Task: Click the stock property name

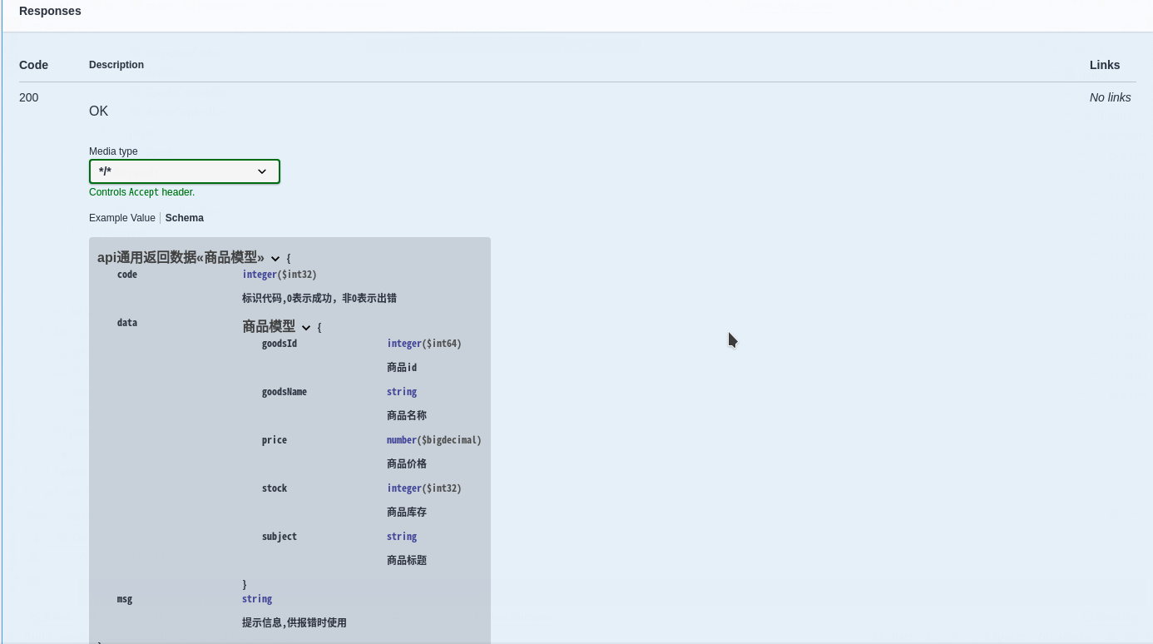Action: (x=274, y=488)
